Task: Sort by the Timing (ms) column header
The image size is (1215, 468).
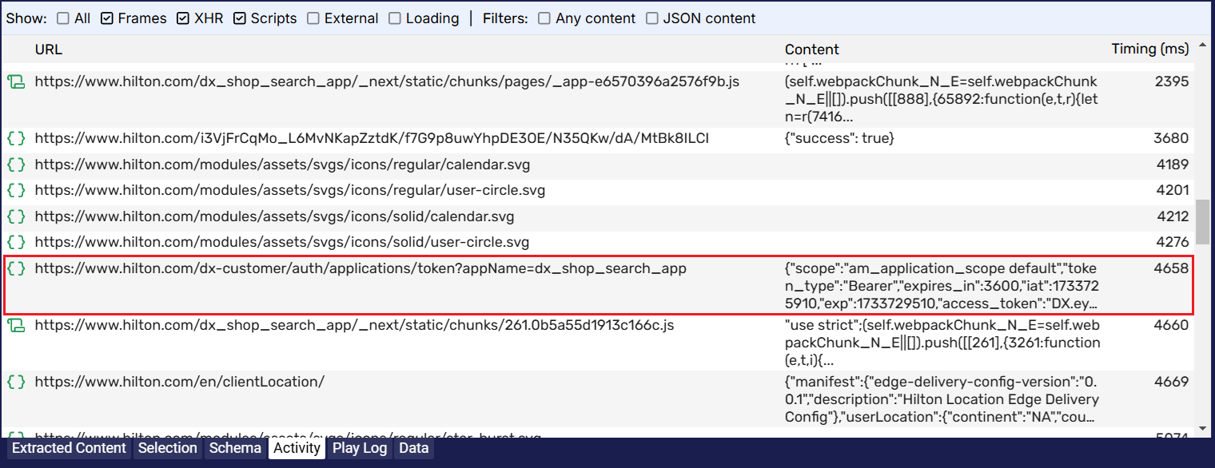Action: pyautogui.click(x=1149, y=50)
